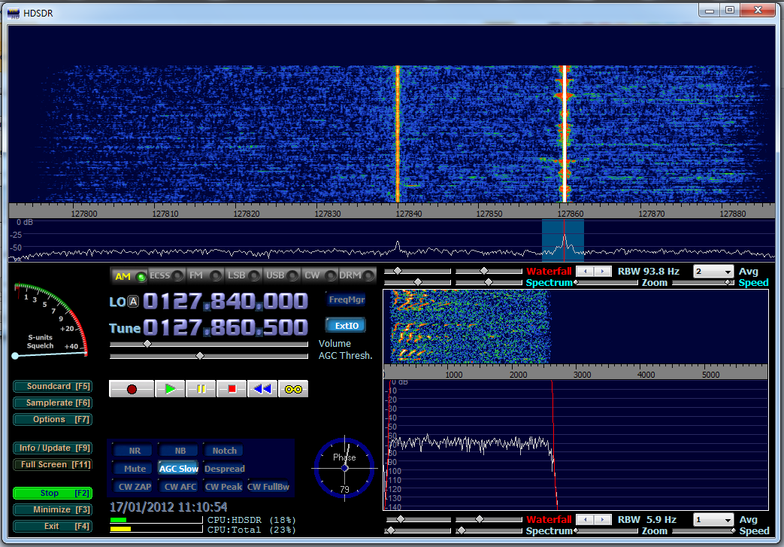
Task: Click the A button next to LO
Action: [133, 301]
